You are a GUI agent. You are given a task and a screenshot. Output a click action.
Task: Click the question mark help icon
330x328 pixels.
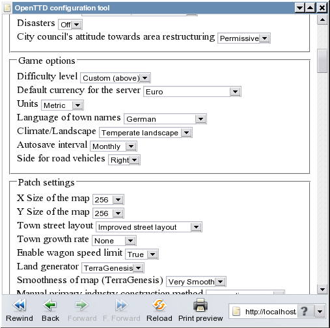point(305,312)
